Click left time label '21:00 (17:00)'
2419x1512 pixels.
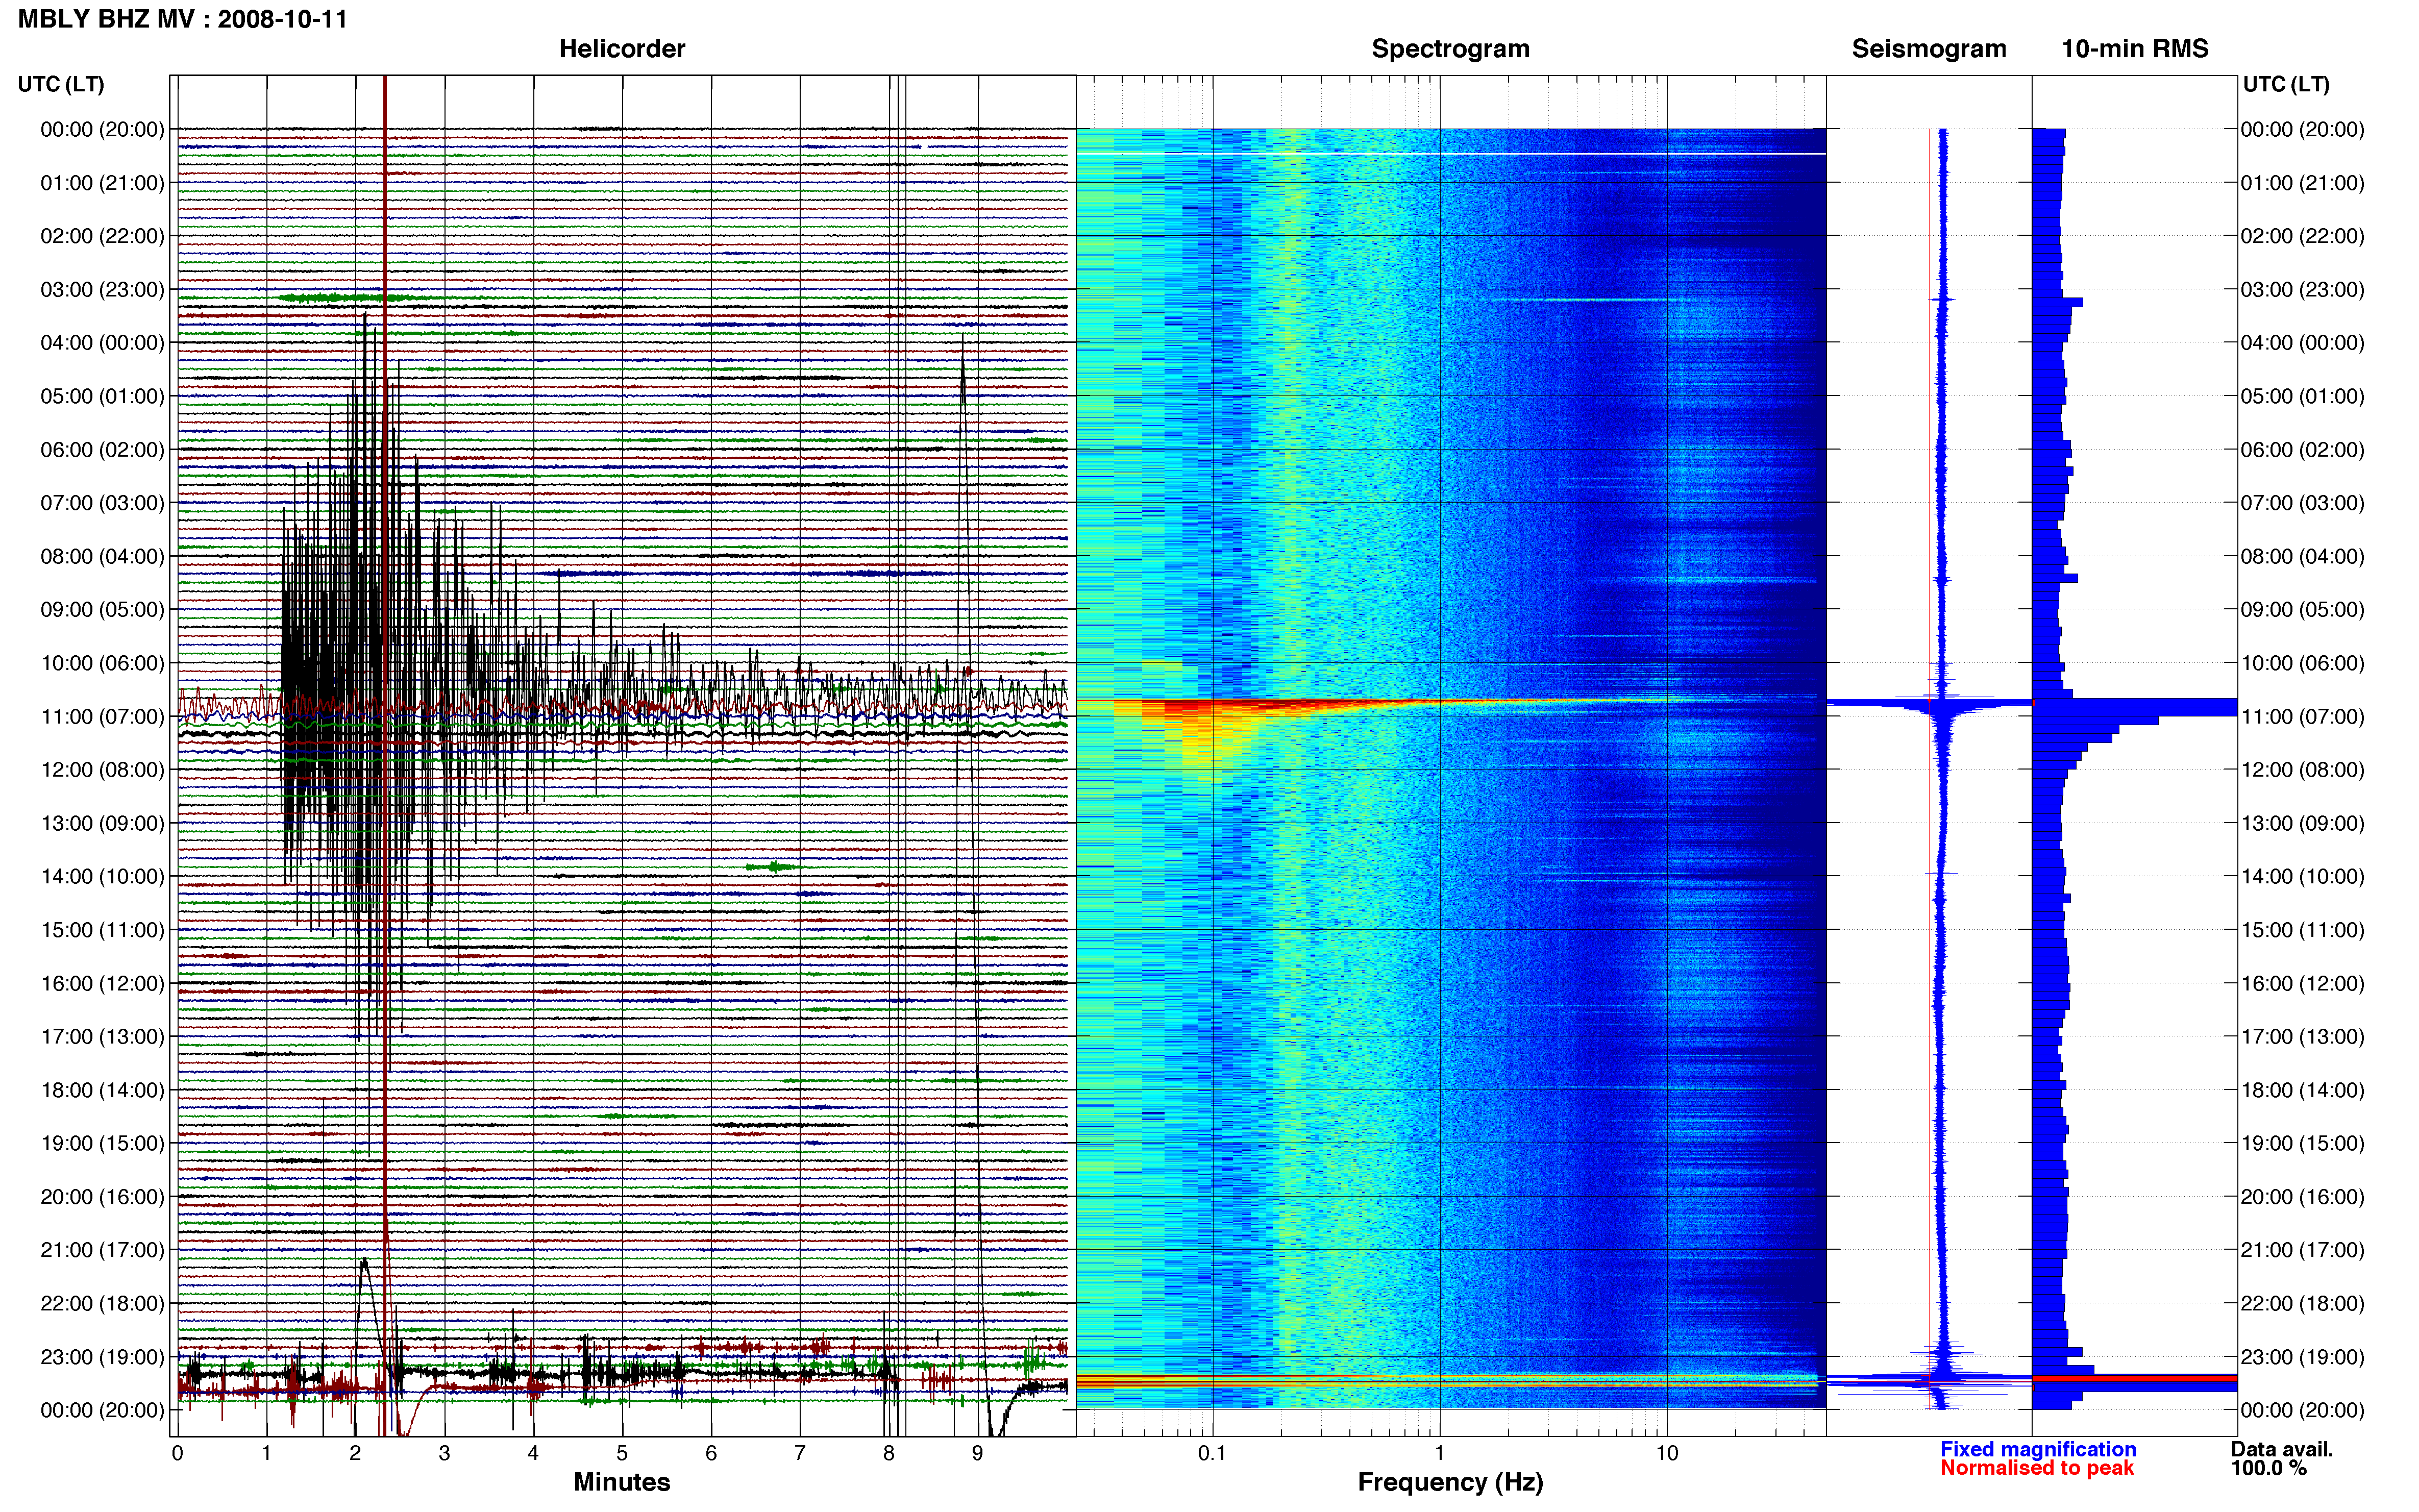point(102,1250)
